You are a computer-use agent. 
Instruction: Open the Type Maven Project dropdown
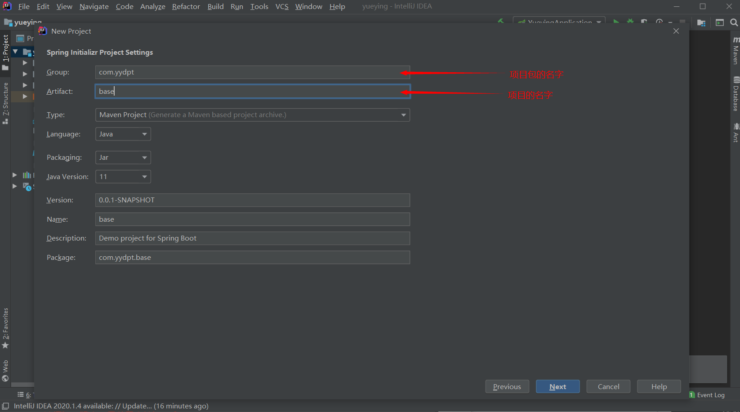tap(253, 115)
